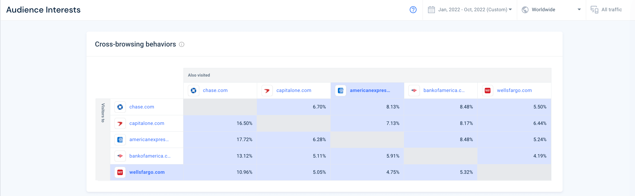This screenshot has height=196, width=635.
Task: Click the 5.32% cell in wellsfargo.com row
Action: (441, 172)
